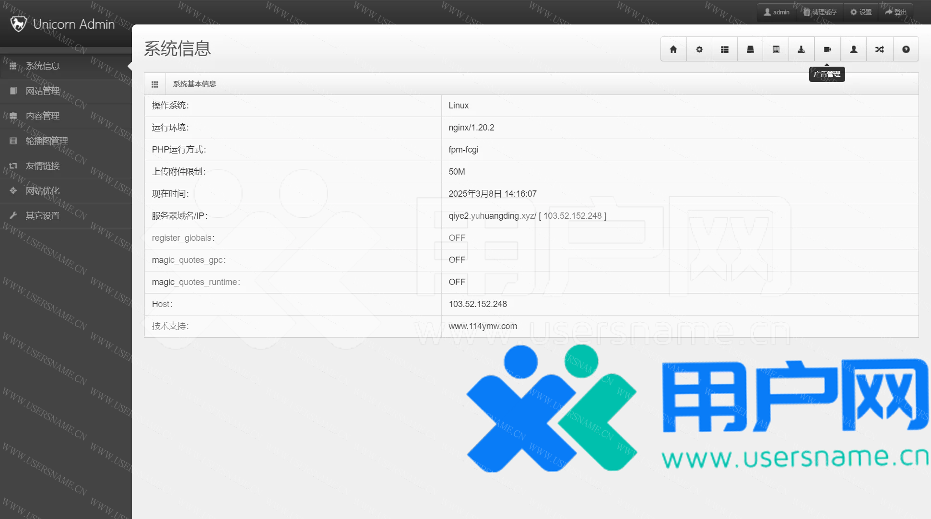
Task: Click the hard drive toolbar icon
Action: tap(751, 49)
